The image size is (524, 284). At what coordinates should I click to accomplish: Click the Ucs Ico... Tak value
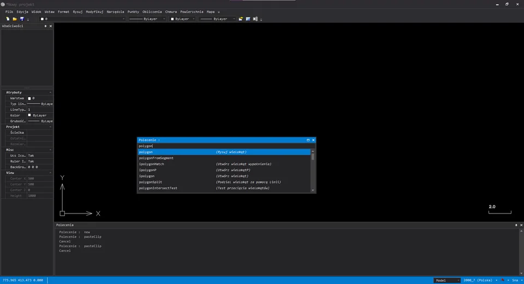click(x=40, y=156)
